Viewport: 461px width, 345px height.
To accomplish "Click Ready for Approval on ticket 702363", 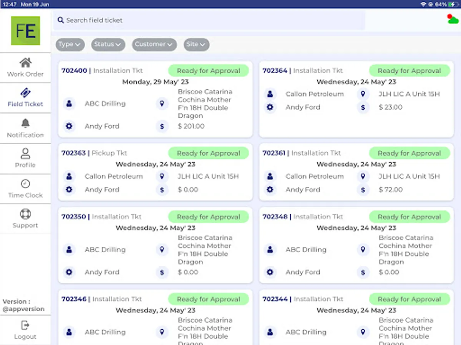I will point(208,153).
